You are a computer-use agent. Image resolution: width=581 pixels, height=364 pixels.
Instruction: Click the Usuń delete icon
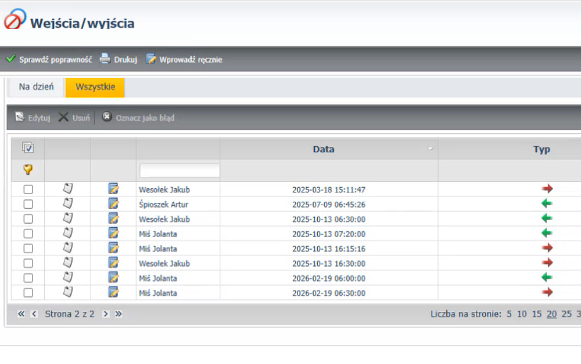[x=63, y=118]
